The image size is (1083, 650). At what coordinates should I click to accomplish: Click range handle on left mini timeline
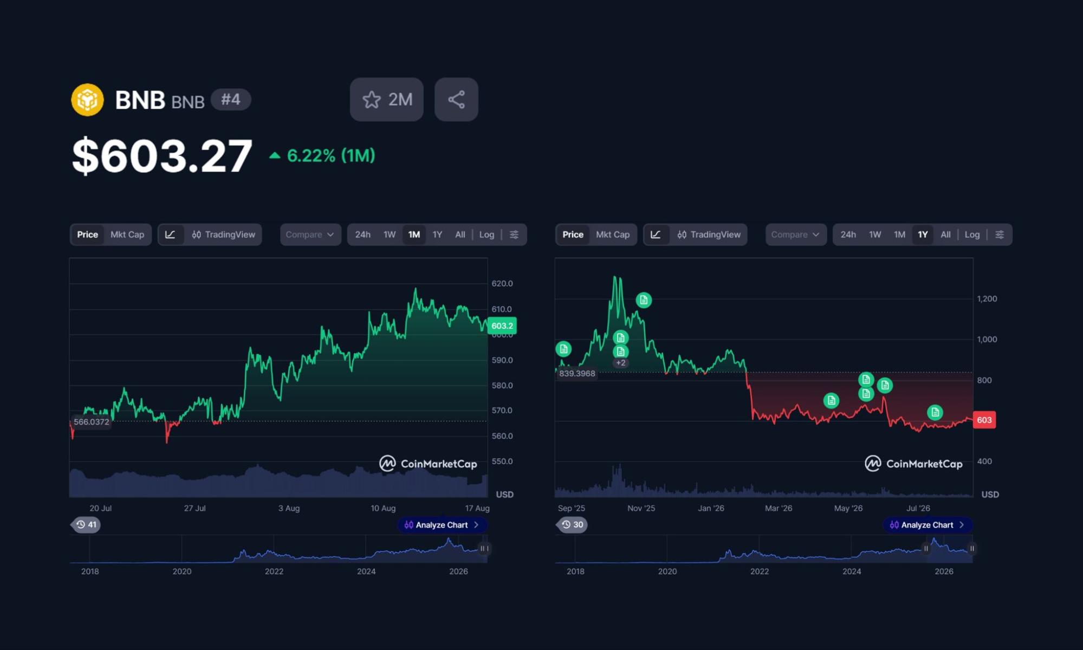click(484, 549)
